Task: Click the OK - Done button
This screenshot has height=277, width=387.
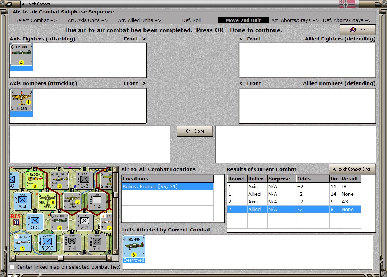Action: 195,131
